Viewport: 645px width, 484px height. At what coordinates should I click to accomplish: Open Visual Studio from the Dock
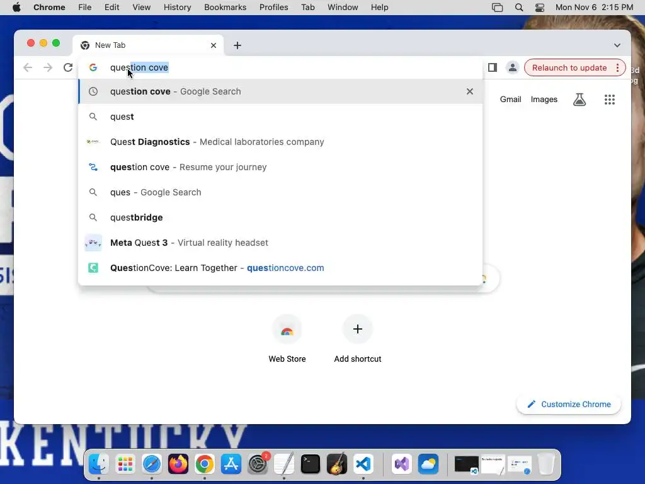(x=401, y=464)
